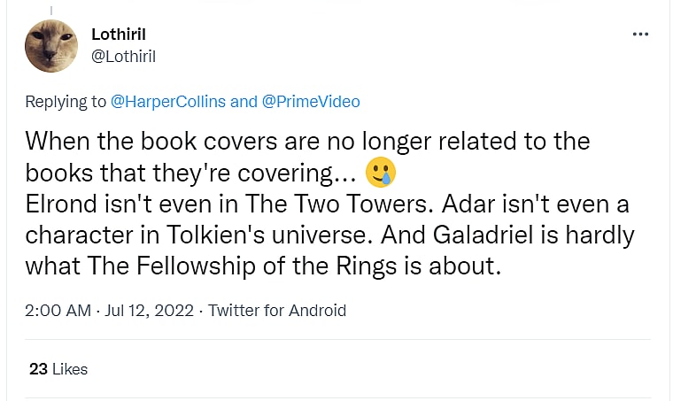Click Lothiril's cat profile picture
The width and height of the screenshot is (673, 401).
(51, 45)
